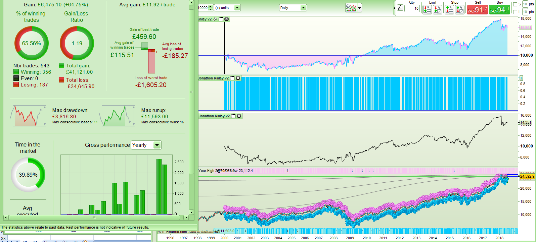
Task: Click the right Stop order icon
Action: 460,10
